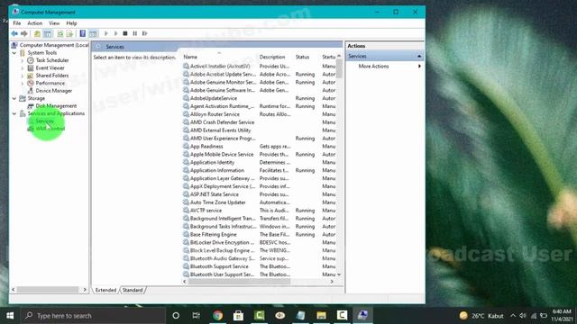This screenshot has height=324, width=577.
Task: Select the Adobe Acrobat Update Service row
Action: click(259, 74)
